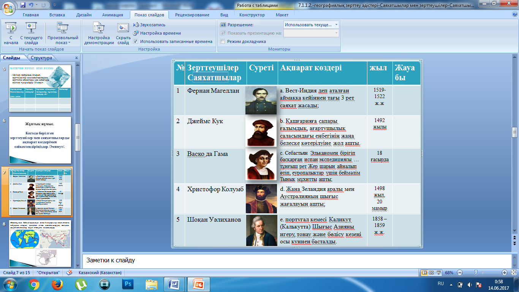The height and width of the screenshot is (292, 519).
Task: Switch to the Дизайн tab
Action: [x=83, y=15]
